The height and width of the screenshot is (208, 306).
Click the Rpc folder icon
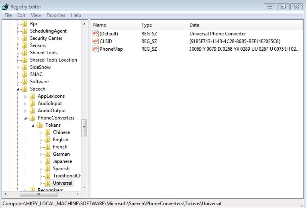[x=25, y=24]
